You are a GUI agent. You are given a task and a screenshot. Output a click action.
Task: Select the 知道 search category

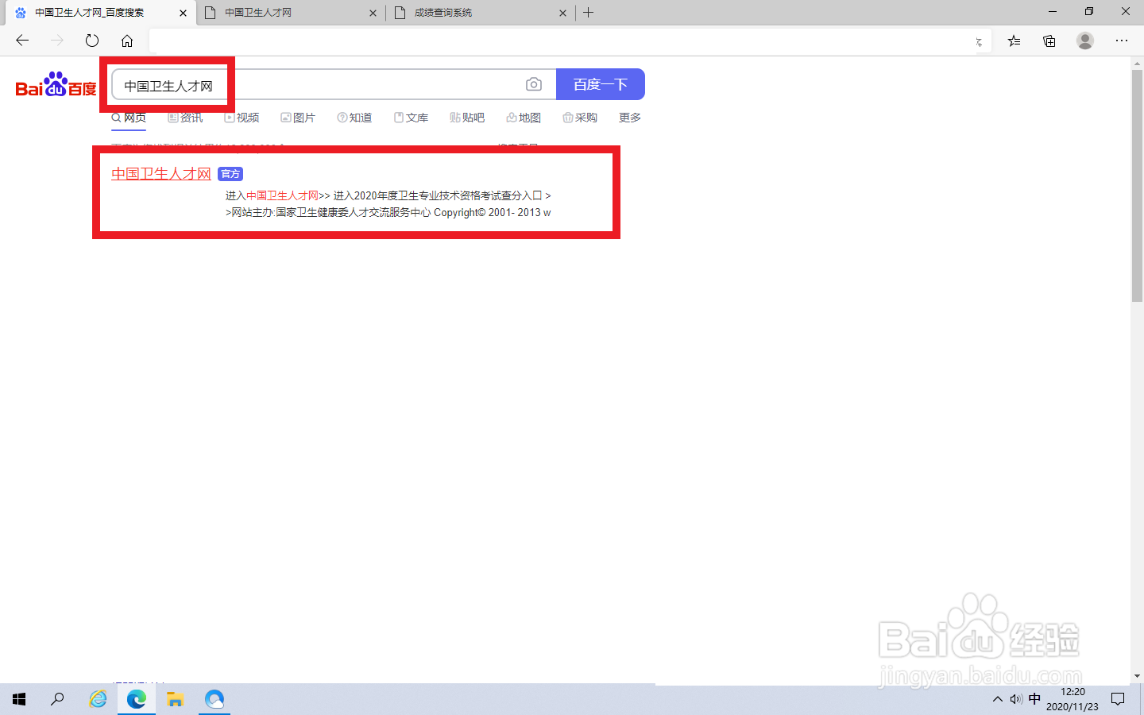click(354, 118)
